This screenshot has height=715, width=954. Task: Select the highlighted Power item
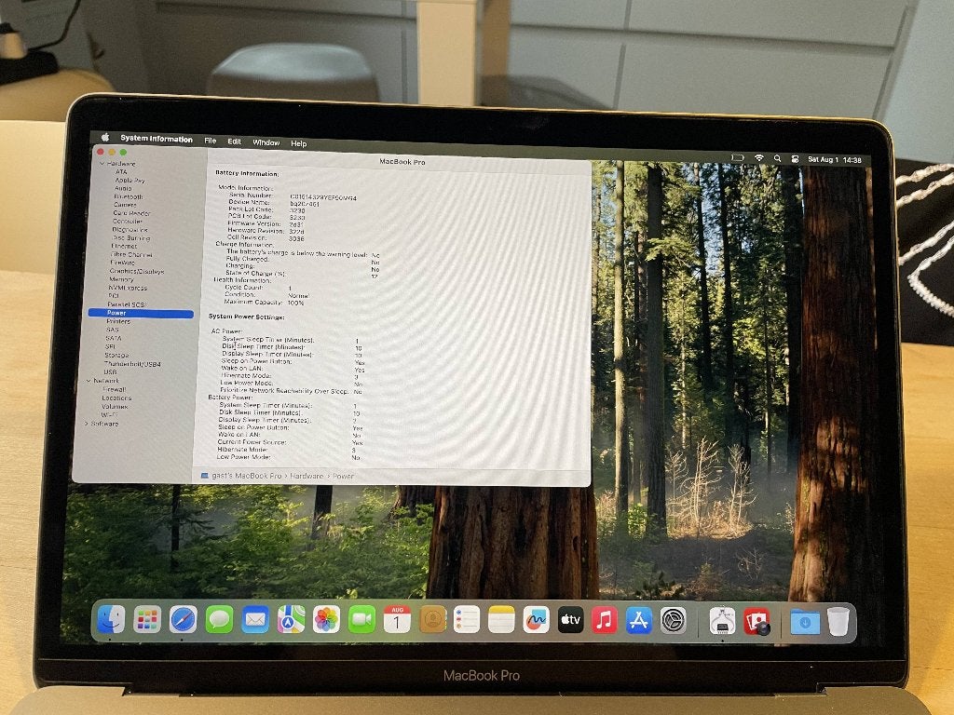(x=141, y=313)
